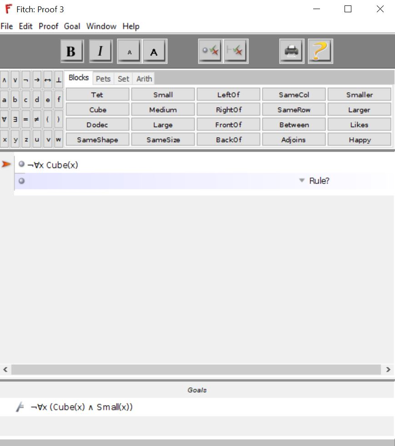Viewport: 395px width, 446px height.
Task: Insert variable w
Action: pyautogui.click(x=58, y=139)
